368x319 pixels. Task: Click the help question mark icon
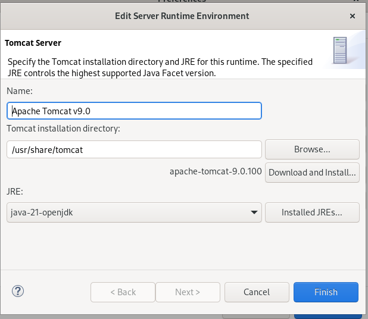pos(18,291)
